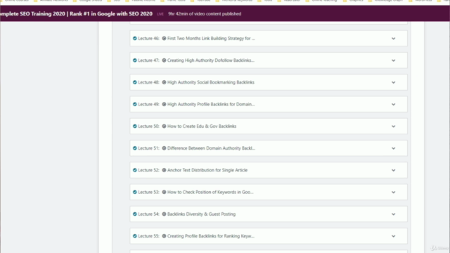Screen dimensions: 450x253
Task: Select title 'Backlinks Diversity & Guest Posting'
Action: 202,214
